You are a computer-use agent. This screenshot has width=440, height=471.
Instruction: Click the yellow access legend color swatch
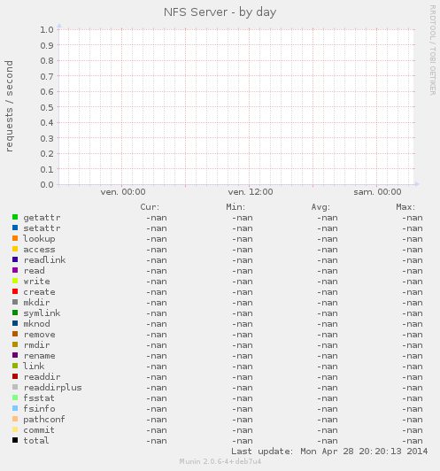(15, 249)
